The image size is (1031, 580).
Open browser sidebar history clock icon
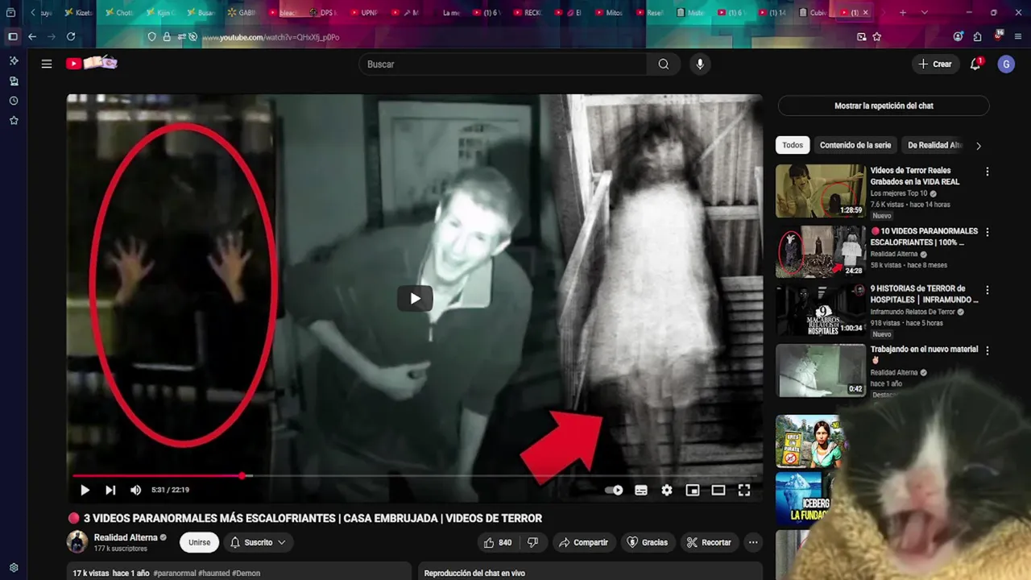14,101
